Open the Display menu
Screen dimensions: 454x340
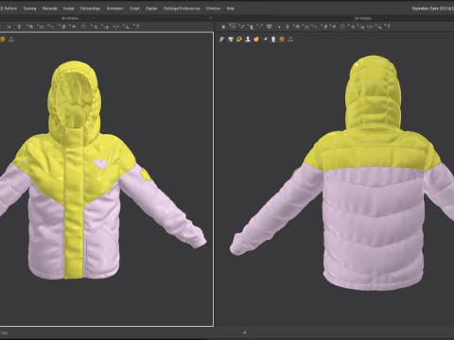(x=151, y=8)
